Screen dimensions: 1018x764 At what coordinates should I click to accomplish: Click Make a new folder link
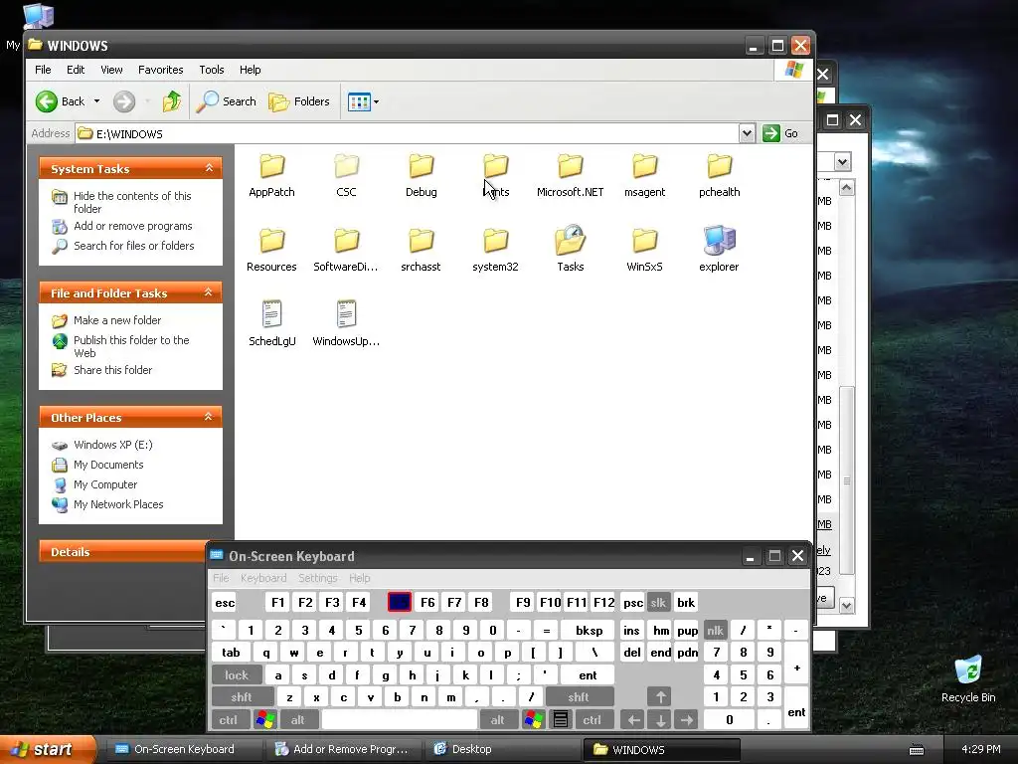[x=117, y=320]
